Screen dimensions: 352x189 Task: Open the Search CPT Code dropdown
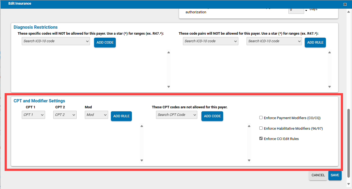(x=176, y=115)
